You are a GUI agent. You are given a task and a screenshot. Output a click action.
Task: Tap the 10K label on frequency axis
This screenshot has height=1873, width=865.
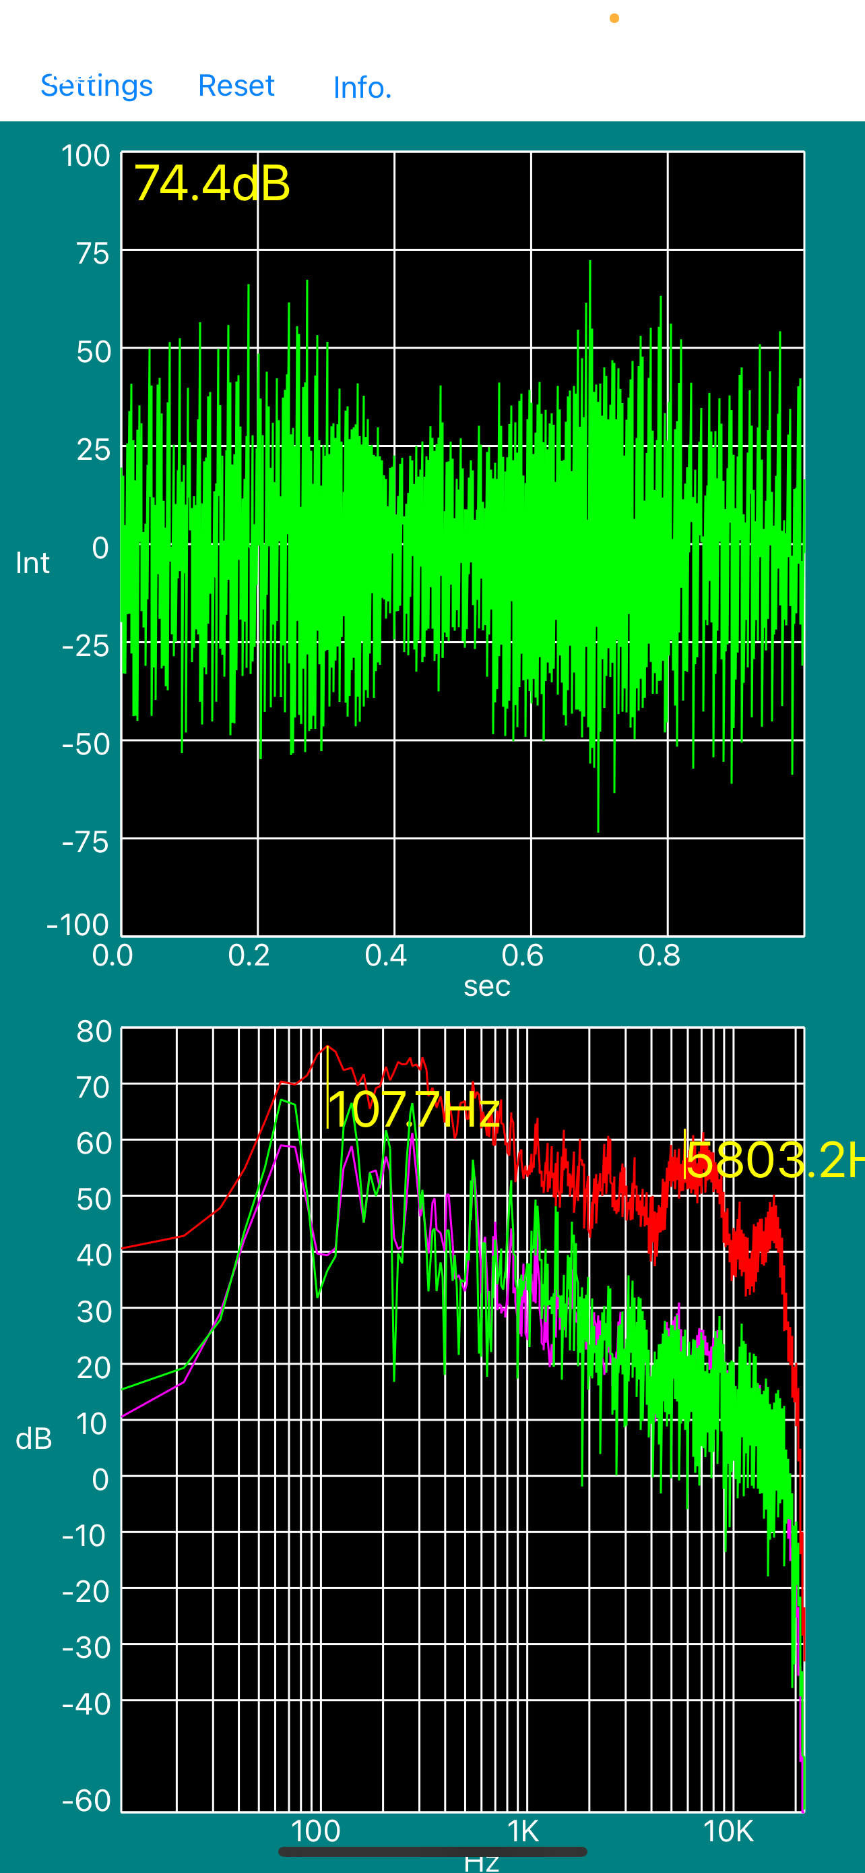tap(728, 1831)
